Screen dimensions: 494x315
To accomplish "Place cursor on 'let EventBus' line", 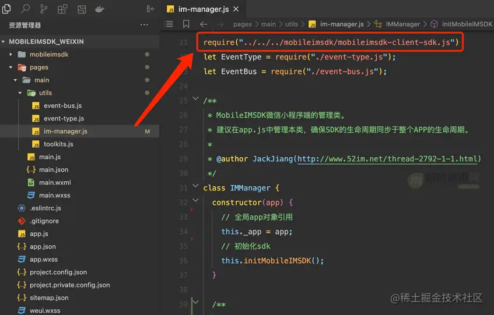I will 295,72.
